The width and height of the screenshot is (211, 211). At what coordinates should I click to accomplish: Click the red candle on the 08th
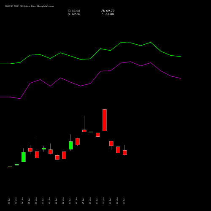(x=37, y=155)
